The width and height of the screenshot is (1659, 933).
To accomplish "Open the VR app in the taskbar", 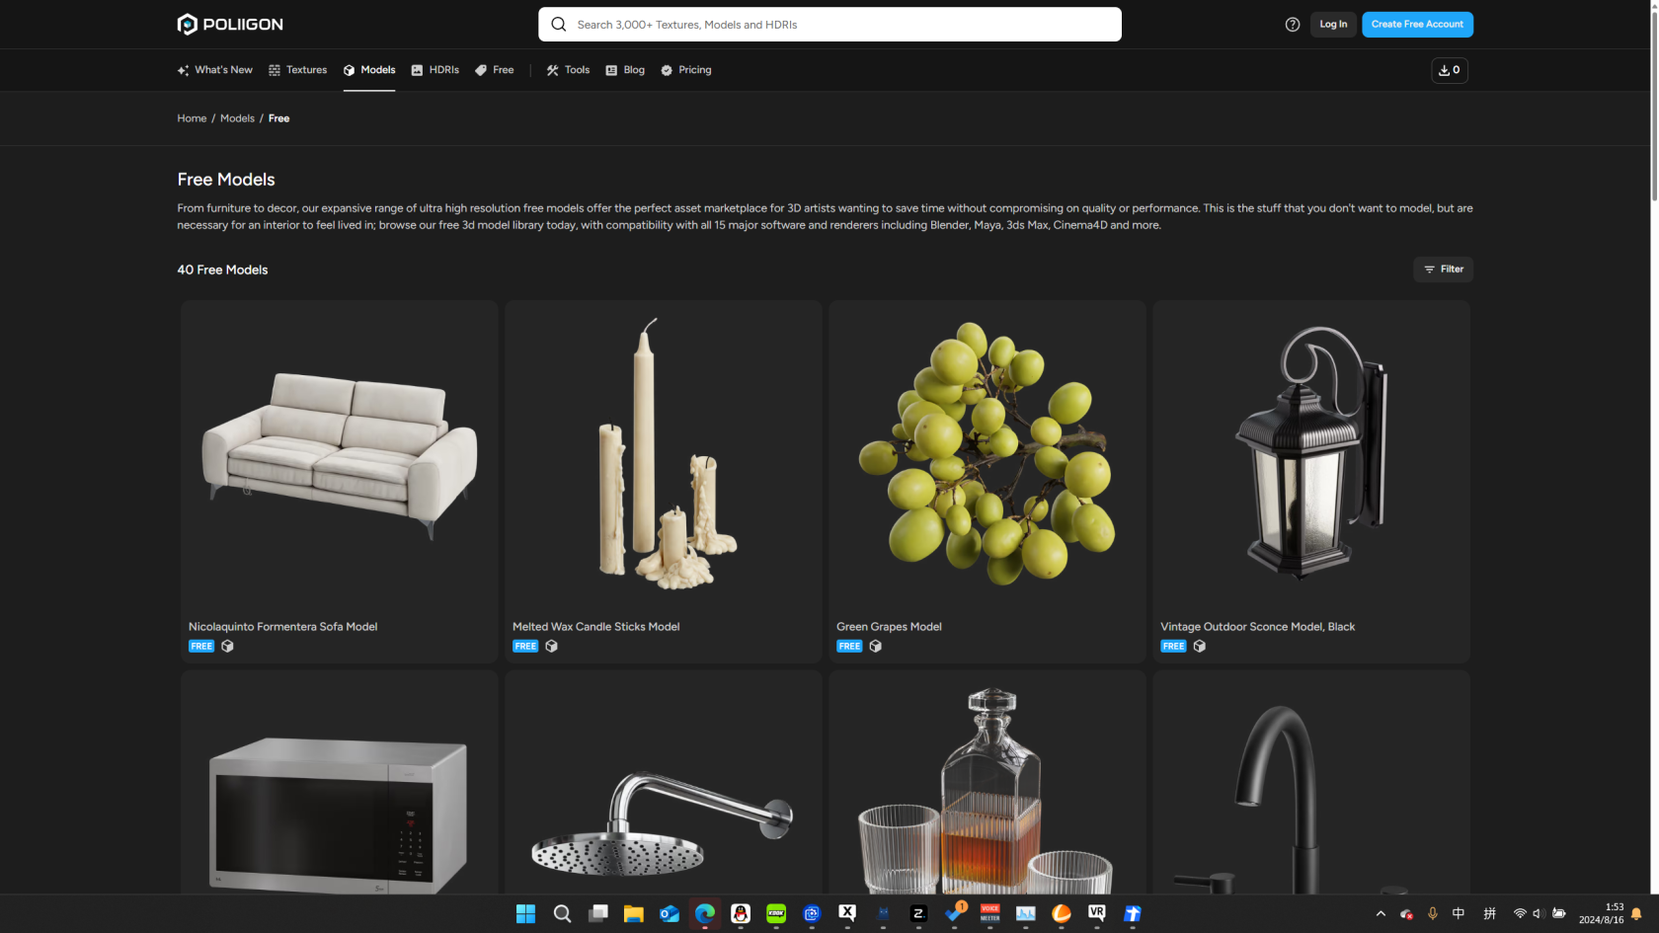I will pos(1097,913).
